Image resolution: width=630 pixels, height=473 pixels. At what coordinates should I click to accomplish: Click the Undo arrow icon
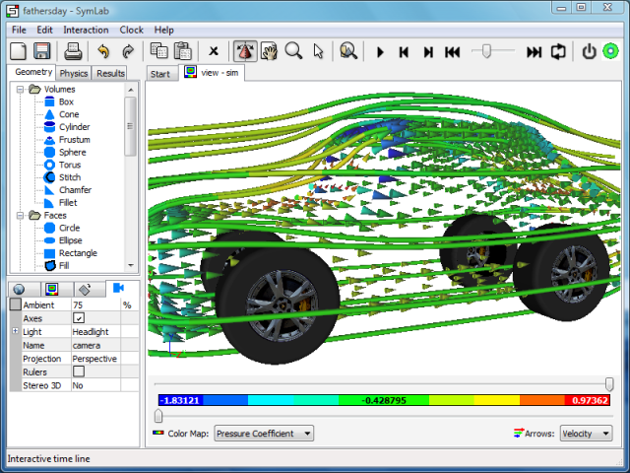tap(102, 51)
